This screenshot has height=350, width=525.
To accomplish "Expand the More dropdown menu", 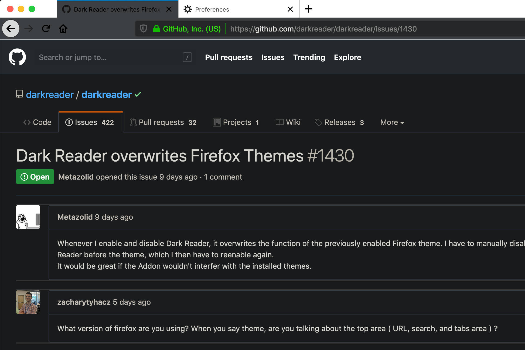I will tap(392, 122).
